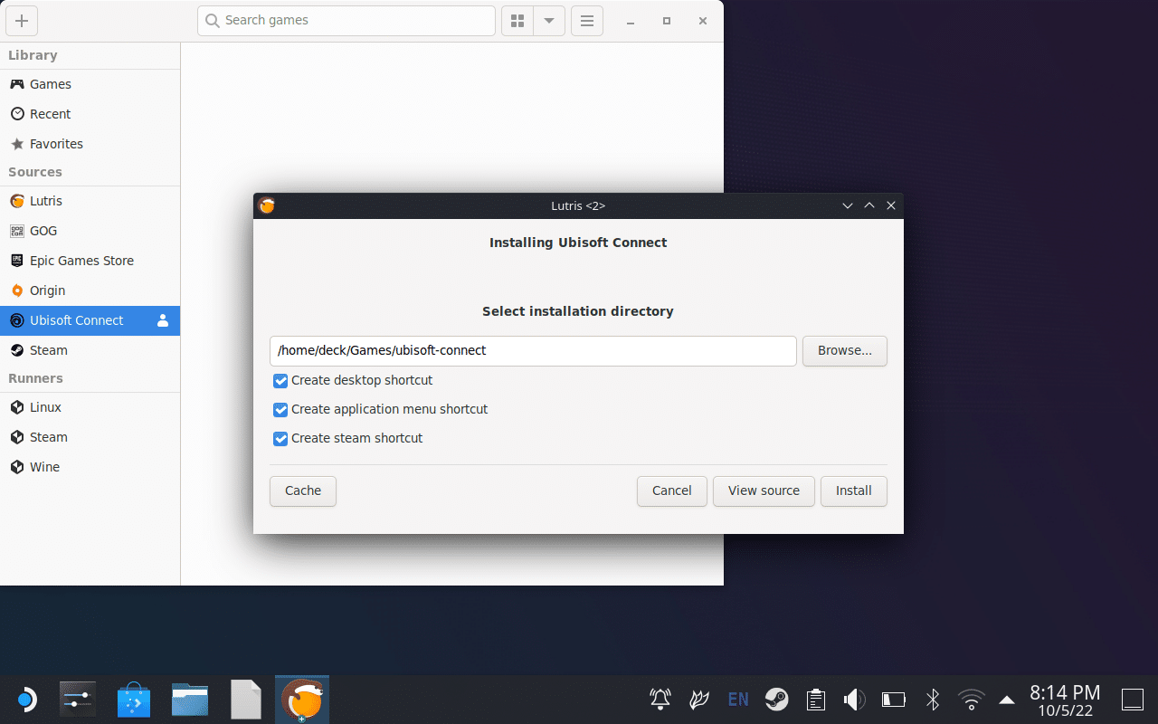Click the Cache button
The height and width of the screenshot is (724, 1158).
coord(303,491)
